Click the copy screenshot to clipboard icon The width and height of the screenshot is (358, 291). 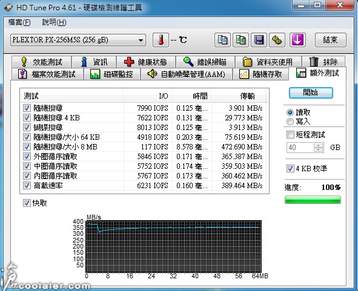pyautogui.click(x=240, y=40)
